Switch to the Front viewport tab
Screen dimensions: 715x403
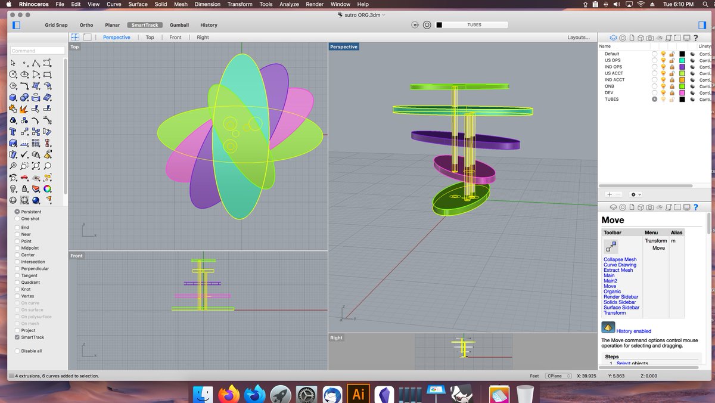coord(175,37)
